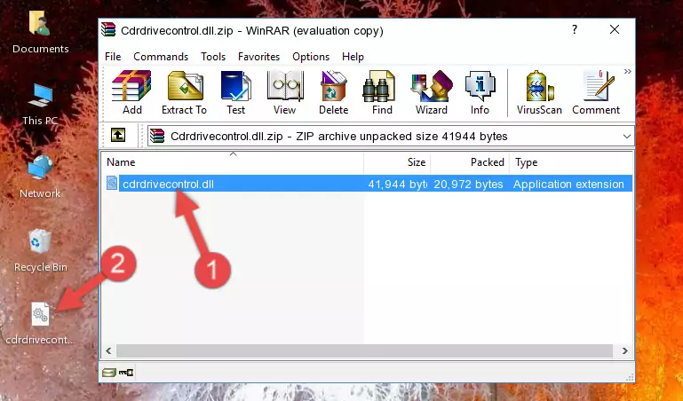Open the Find binoculars tool
Viewport: 683px width, 401px height.
coord(382,92)
